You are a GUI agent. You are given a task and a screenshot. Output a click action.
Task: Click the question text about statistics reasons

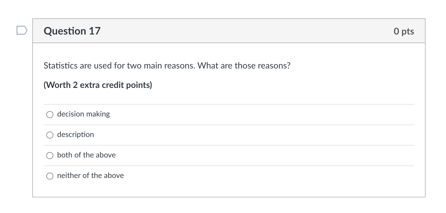coord(167,65)
